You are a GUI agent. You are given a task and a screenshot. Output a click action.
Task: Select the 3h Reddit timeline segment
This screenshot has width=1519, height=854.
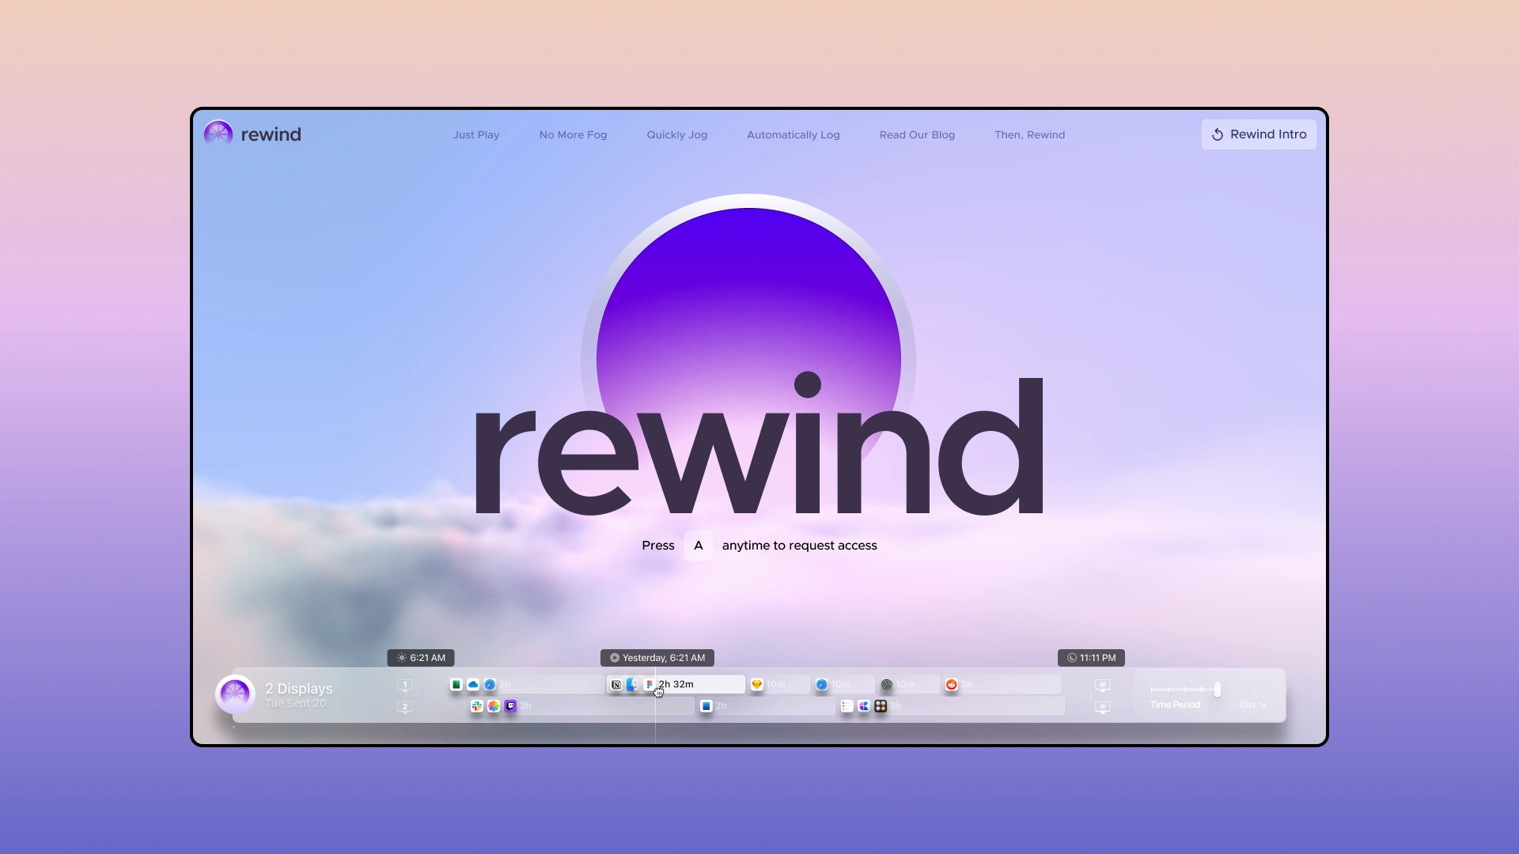point(1002,685)
